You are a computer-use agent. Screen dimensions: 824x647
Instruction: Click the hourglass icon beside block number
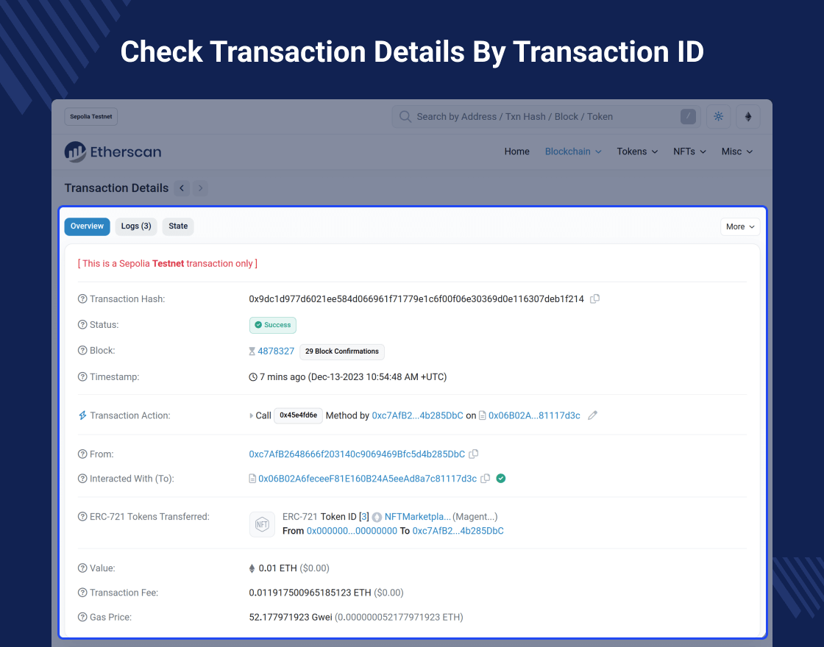pos(252,351)
